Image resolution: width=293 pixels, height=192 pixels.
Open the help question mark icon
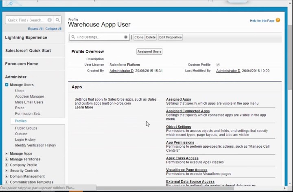tap(278, 20)
